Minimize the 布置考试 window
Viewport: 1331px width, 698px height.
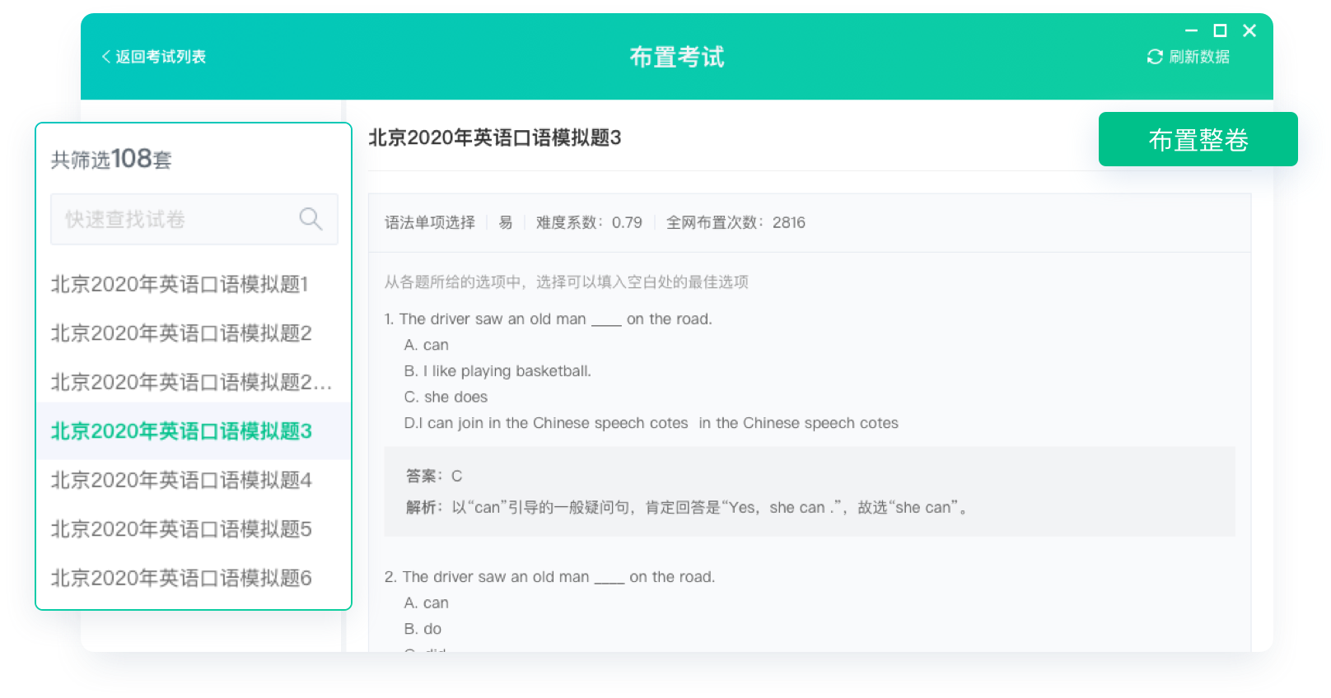1191,30
